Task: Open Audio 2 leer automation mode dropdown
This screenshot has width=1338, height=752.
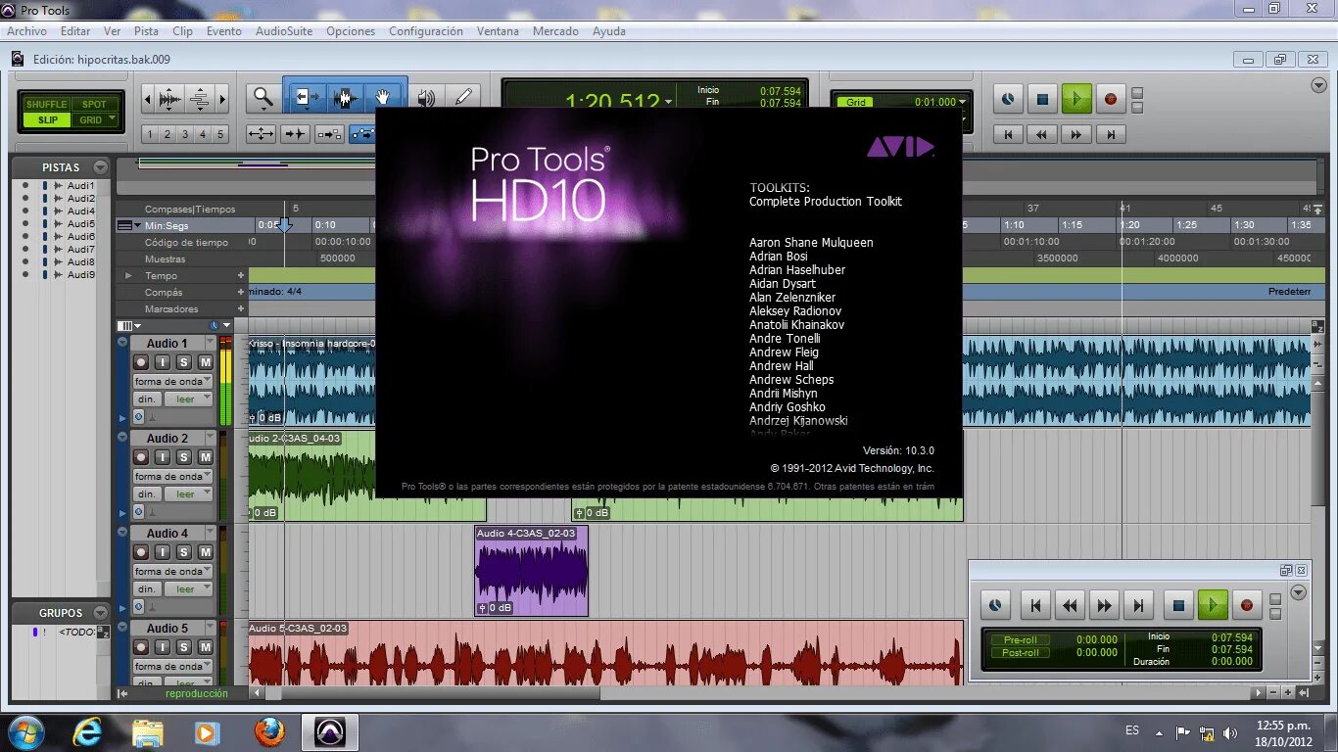Action: 188,494
